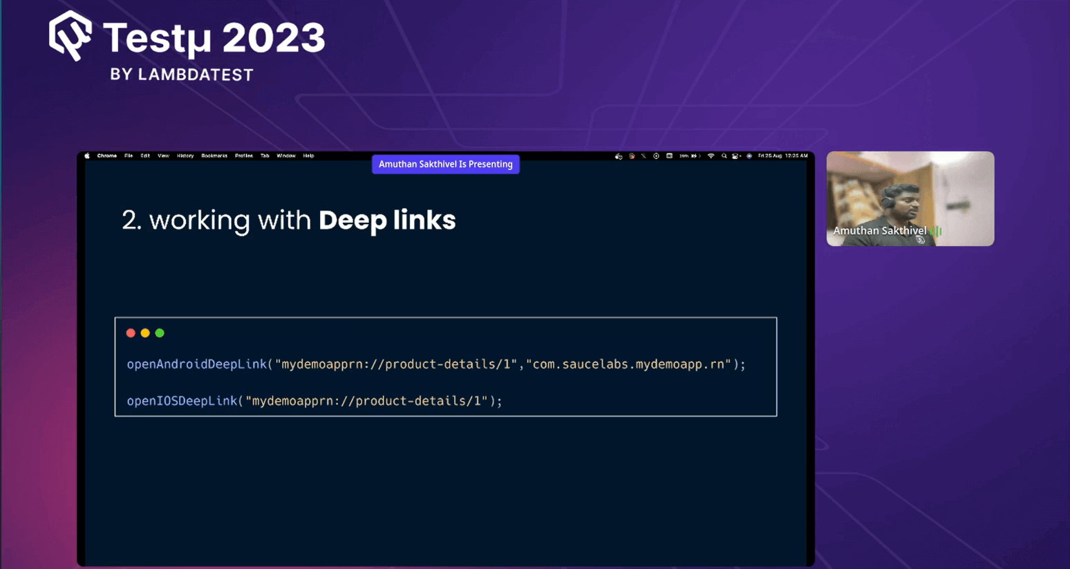Click the Amuthan Sakthivel Is Presenting banner

(445, 164)
